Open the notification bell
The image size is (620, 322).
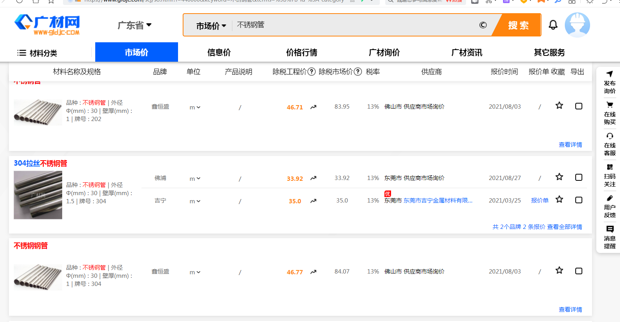click(x=553, y=25)
